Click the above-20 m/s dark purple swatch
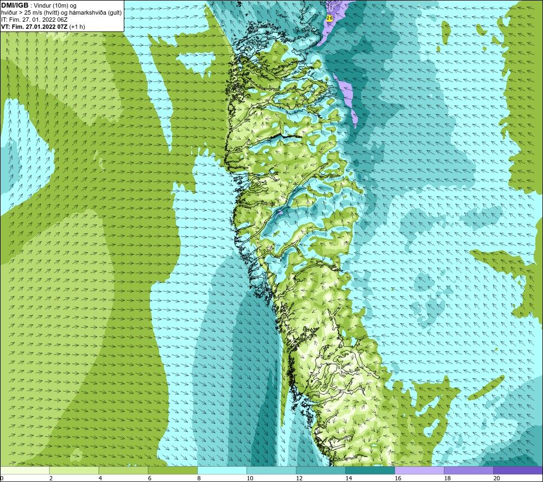The image size is (543, 482). pyautogui.click(x=518, y=470)
